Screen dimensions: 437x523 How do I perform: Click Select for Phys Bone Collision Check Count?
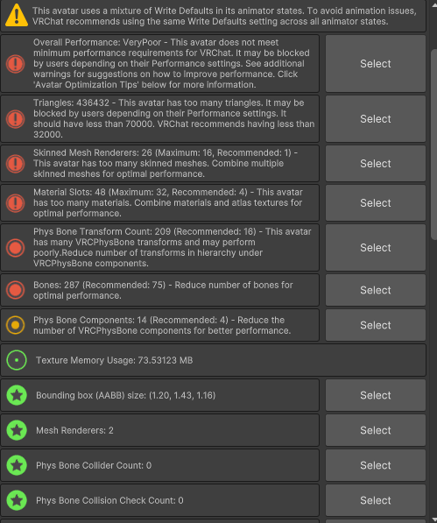pyautogui.click(x=376, y=500)
